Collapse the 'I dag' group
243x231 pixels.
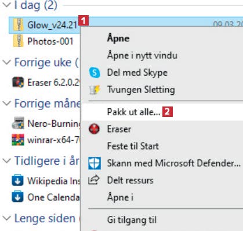click(x=7, y=5)
